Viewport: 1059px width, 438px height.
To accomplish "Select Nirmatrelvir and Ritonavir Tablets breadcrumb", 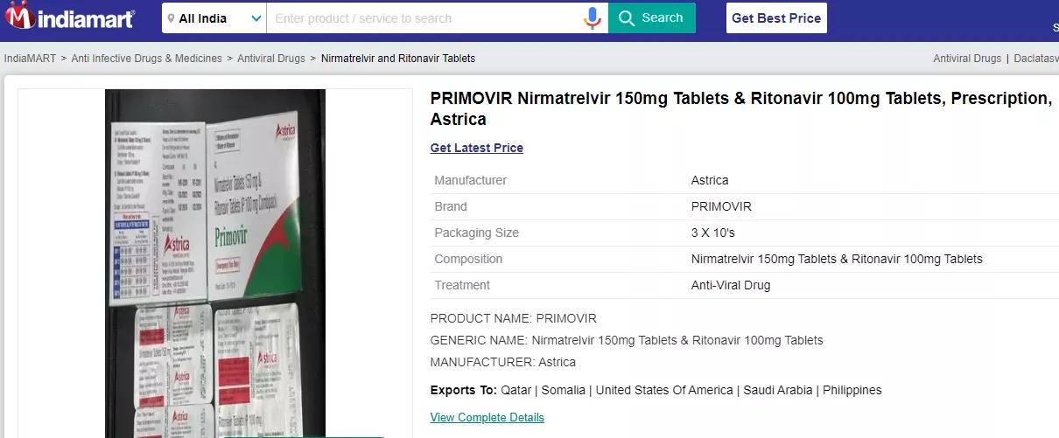I will (398, 59).
